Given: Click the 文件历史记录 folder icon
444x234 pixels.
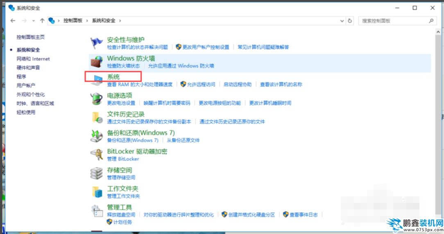Looking at the screenshot, I should point(97,117).
